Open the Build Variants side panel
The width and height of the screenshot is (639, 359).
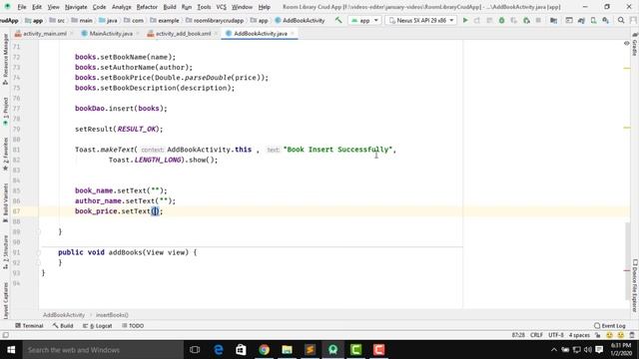pos(5,202)
